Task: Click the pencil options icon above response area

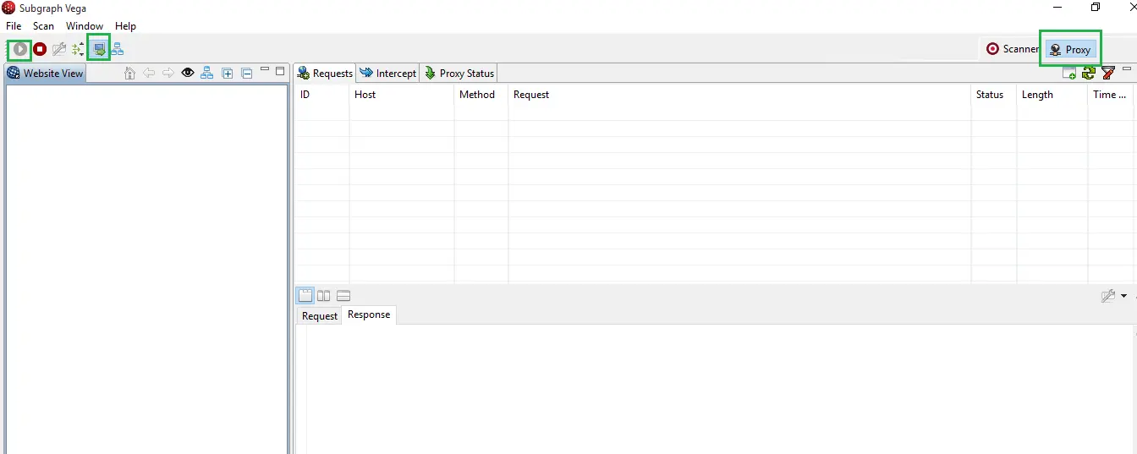Action: coord(1108,296)
